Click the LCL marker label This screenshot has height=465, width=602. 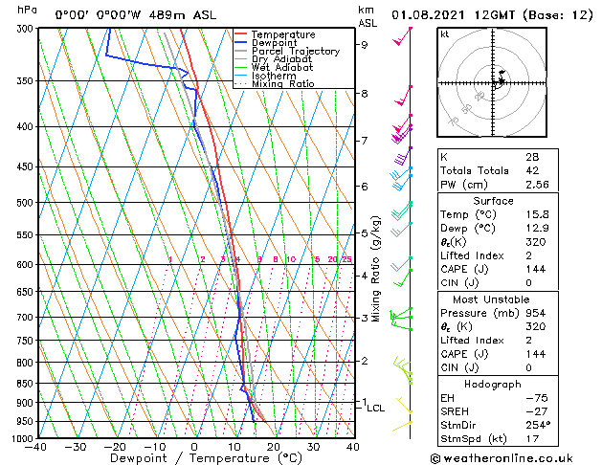[x=375, y=409]
